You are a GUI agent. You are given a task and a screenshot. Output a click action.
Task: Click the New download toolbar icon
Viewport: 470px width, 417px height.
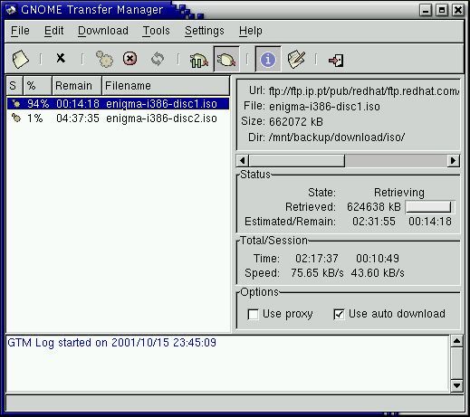click(x=20, y=59)
